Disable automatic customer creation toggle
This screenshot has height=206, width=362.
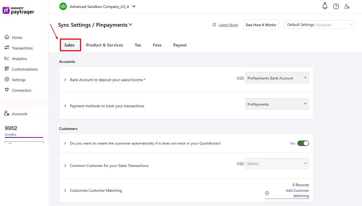click(303, 143)
